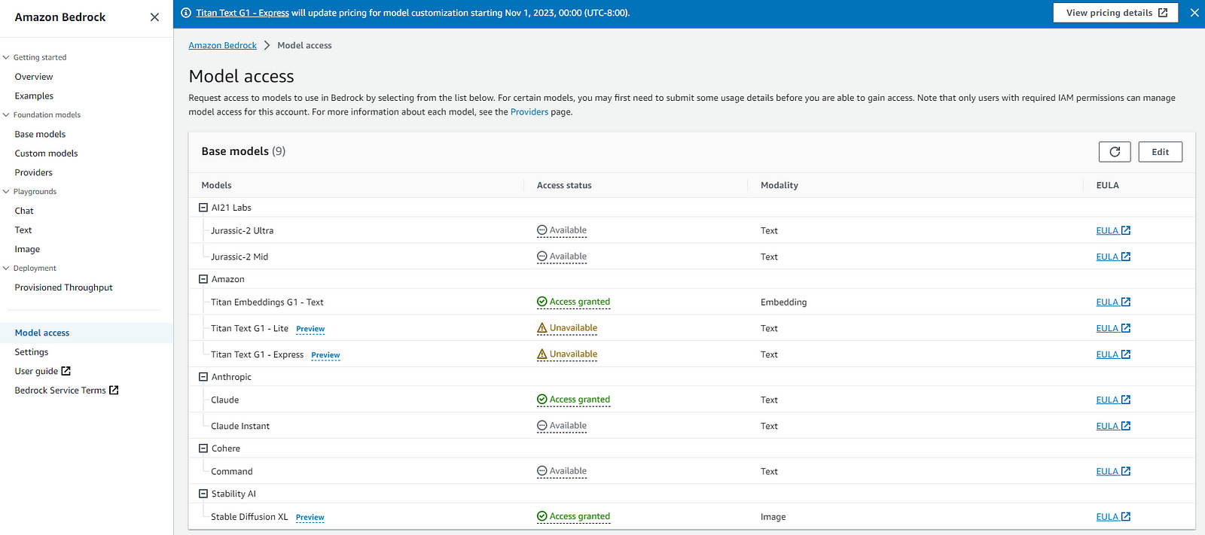Close the Amazon Bedrock side navigation

tap(154, 17)
